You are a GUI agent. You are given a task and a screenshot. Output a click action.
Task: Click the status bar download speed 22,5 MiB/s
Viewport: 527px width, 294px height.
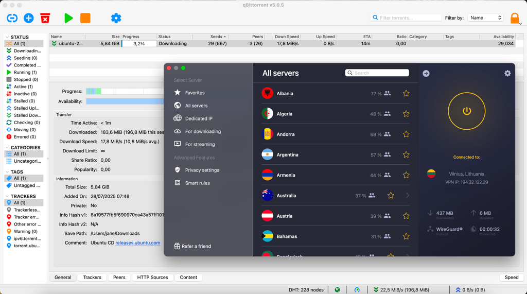pos(401,290)
